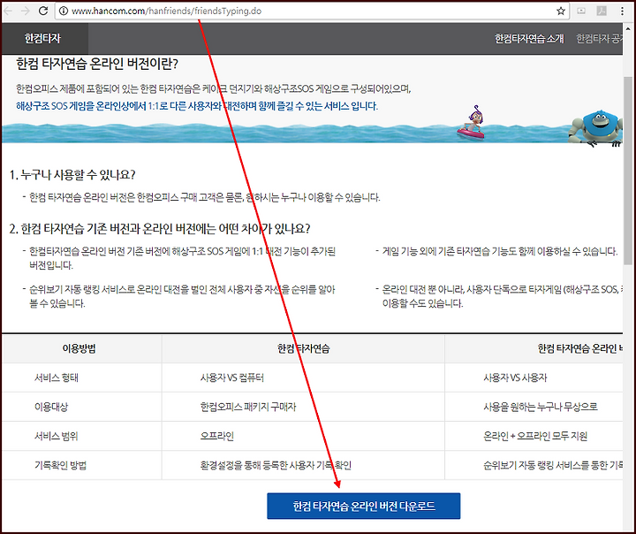Click answer text 한컴오피스 구매 고객은 물론
This screenshot has width=636, height=534.
pos(204,197)
